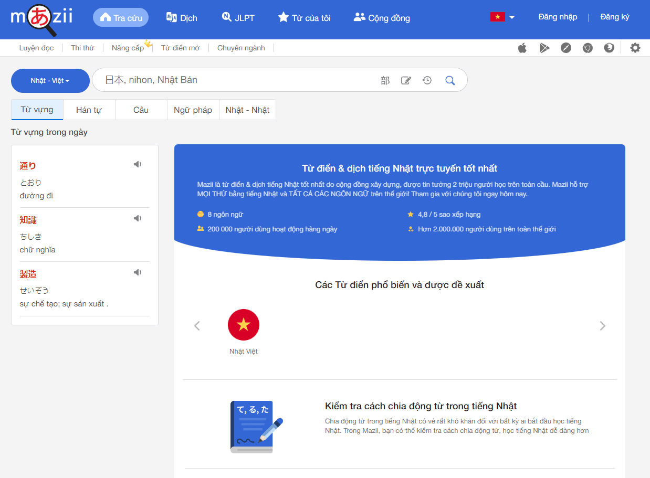650x478 pixels.
Task: Open the Chuyên ngành link
Action: [x=241, y=48]
